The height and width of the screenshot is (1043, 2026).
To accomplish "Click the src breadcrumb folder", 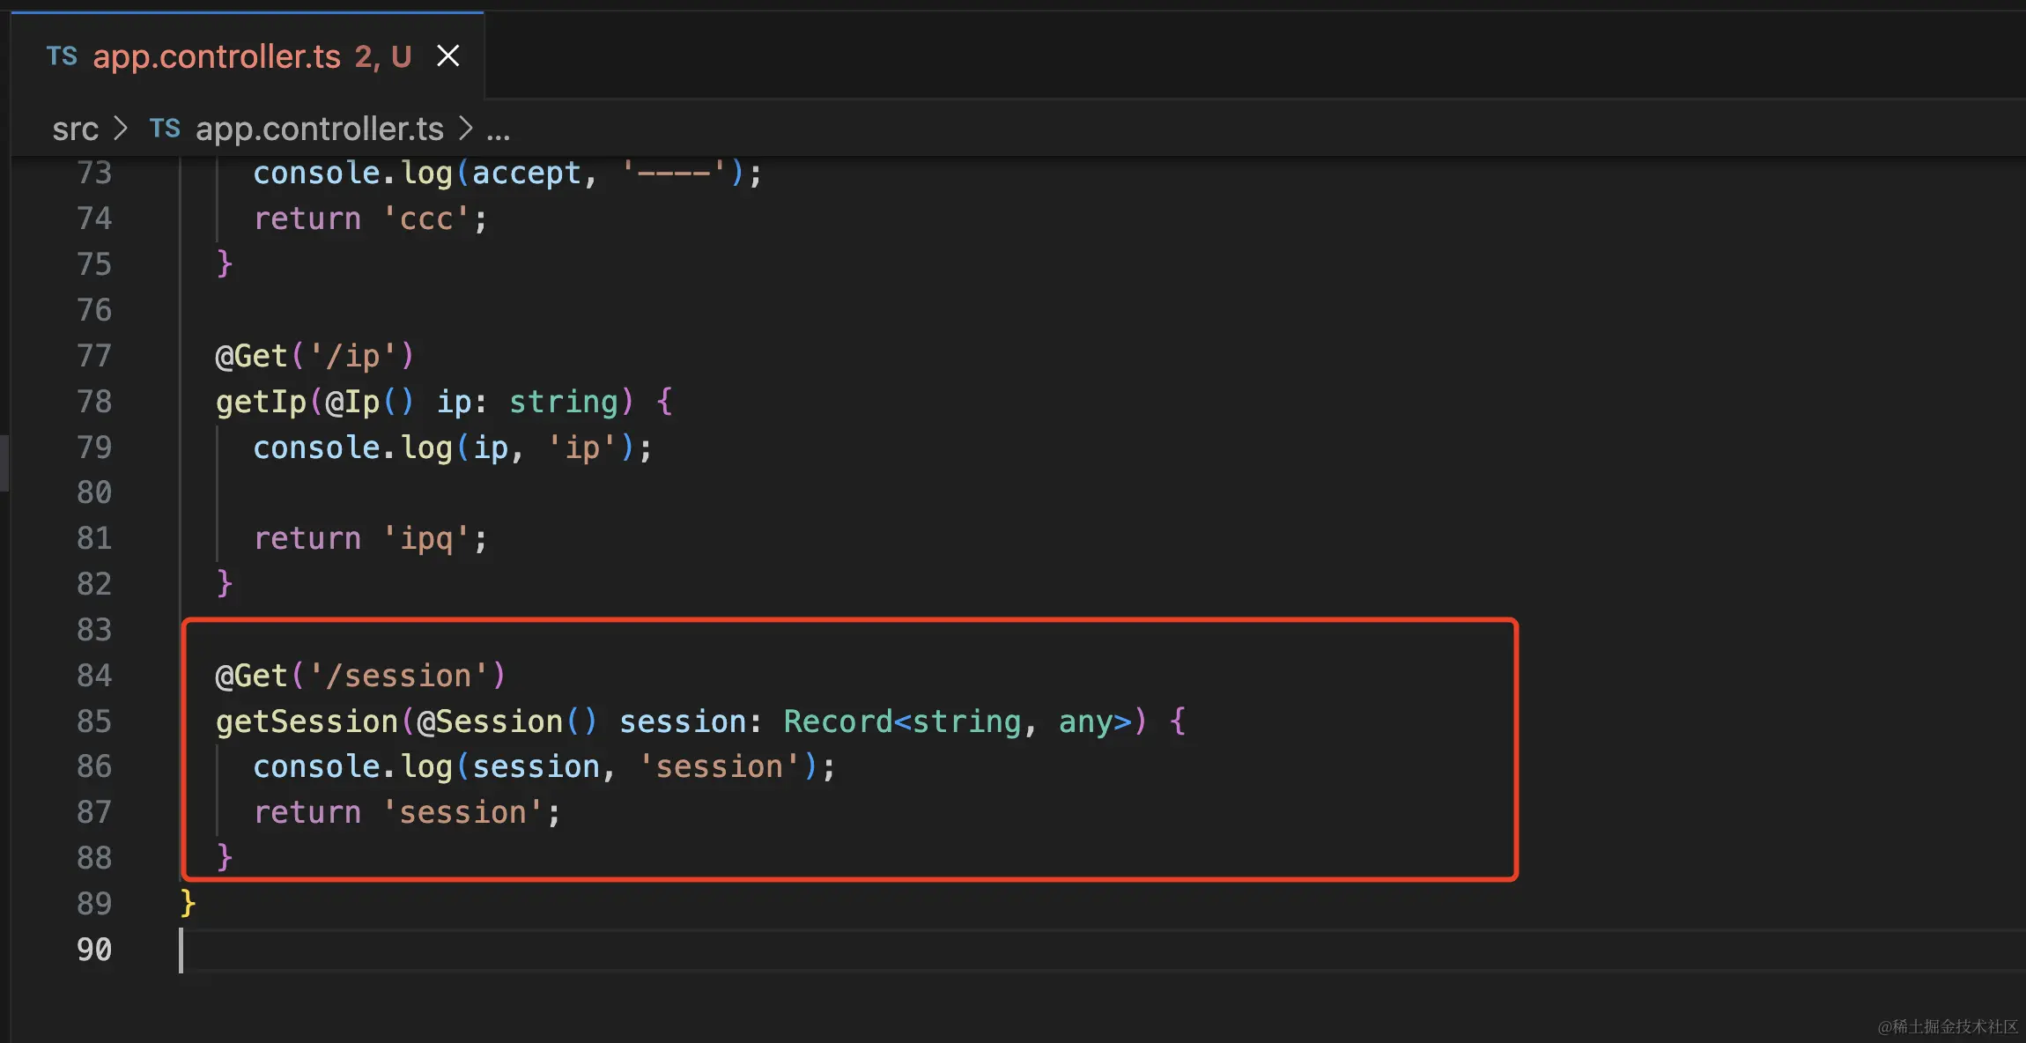I will [x=75, y=129].
